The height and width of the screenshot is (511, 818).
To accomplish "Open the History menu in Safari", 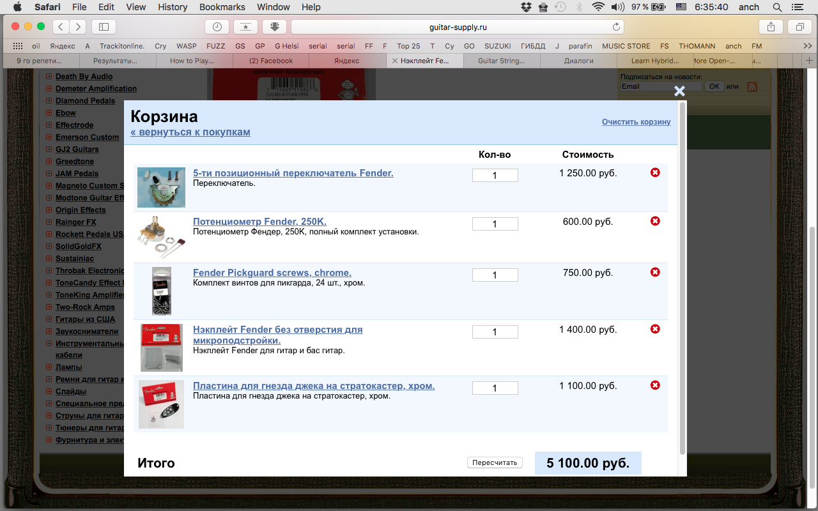I will pos(172,7).
